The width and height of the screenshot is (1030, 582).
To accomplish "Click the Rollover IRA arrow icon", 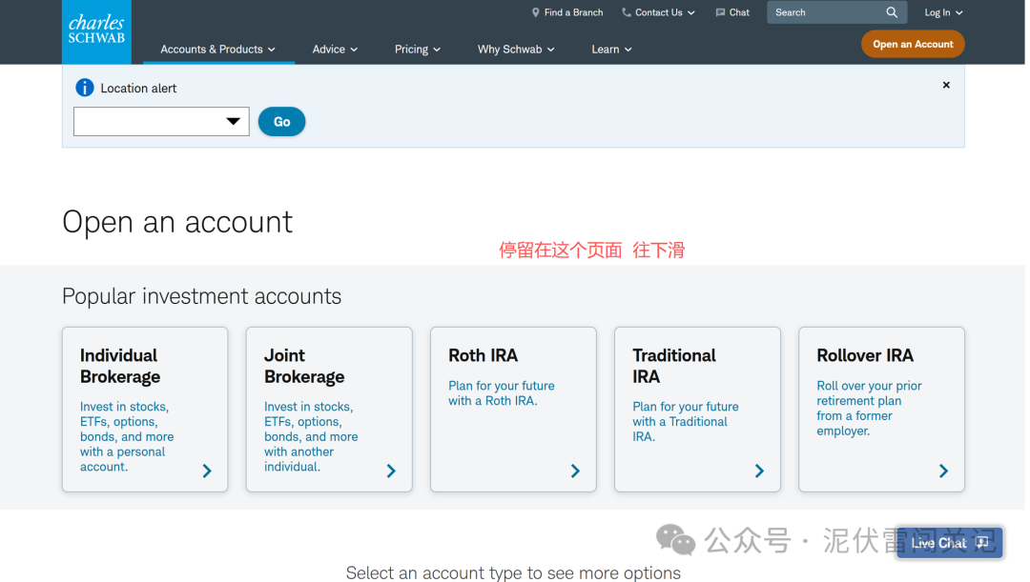I will (x=943, y=471).
